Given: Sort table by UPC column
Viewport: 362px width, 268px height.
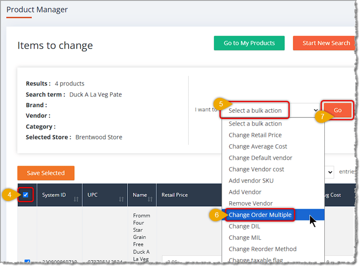Looking at the screenshot, I should [x=104, y=195].
